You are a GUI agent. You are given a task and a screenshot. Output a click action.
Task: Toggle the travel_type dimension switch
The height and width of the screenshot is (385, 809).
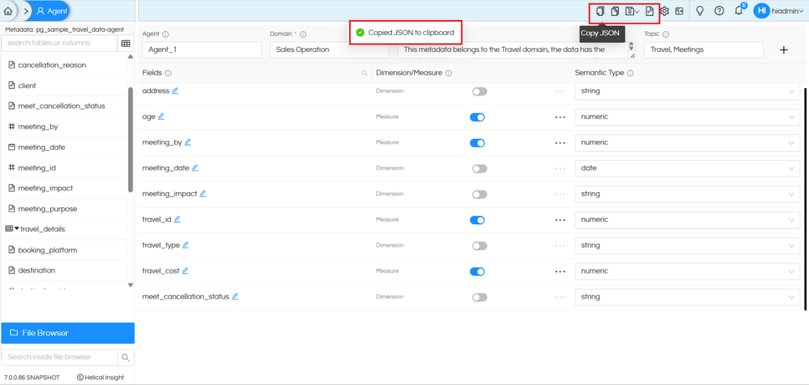[479, 246]
